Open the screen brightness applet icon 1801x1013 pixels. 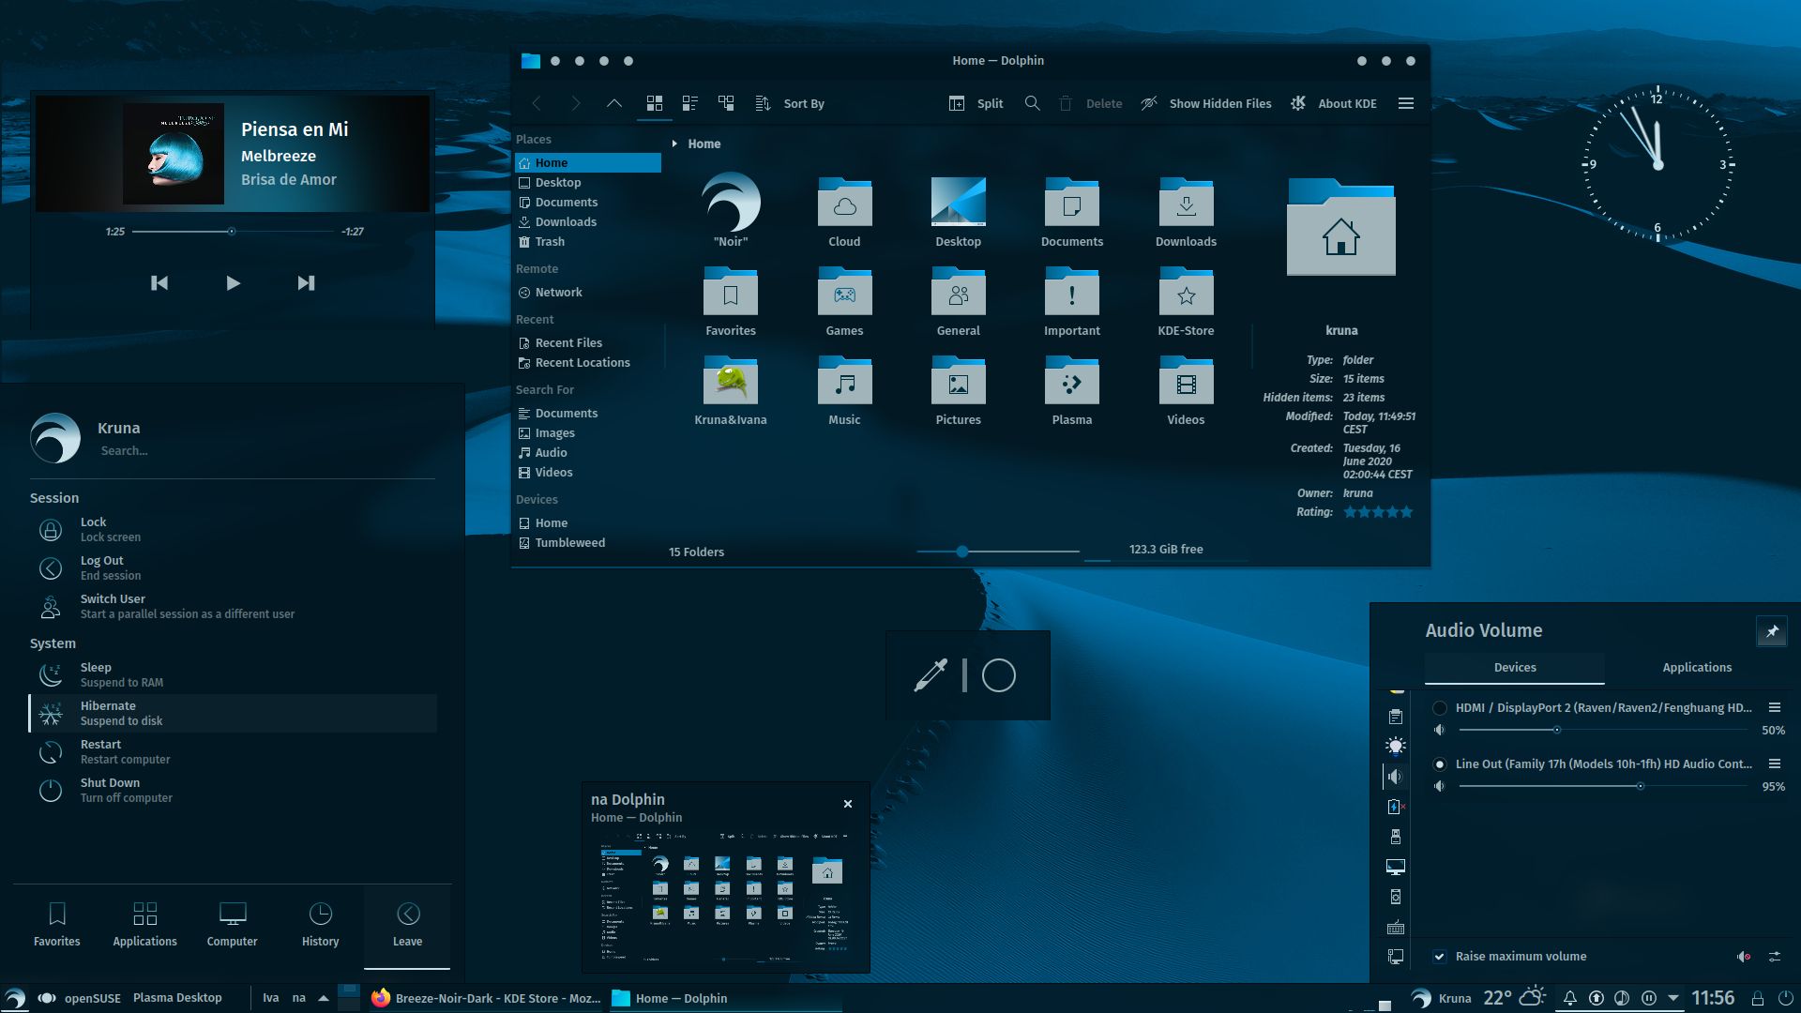(x=1396, y=746)
